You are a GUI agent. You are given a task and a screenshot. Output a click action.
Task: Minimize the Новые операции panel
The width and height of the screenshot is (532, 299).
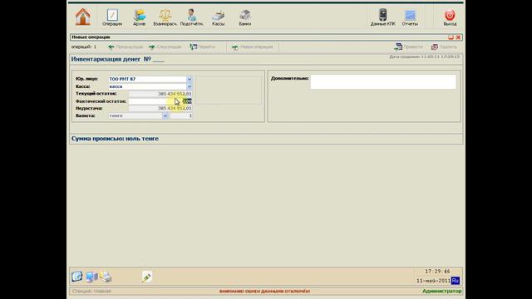point(451,37)
